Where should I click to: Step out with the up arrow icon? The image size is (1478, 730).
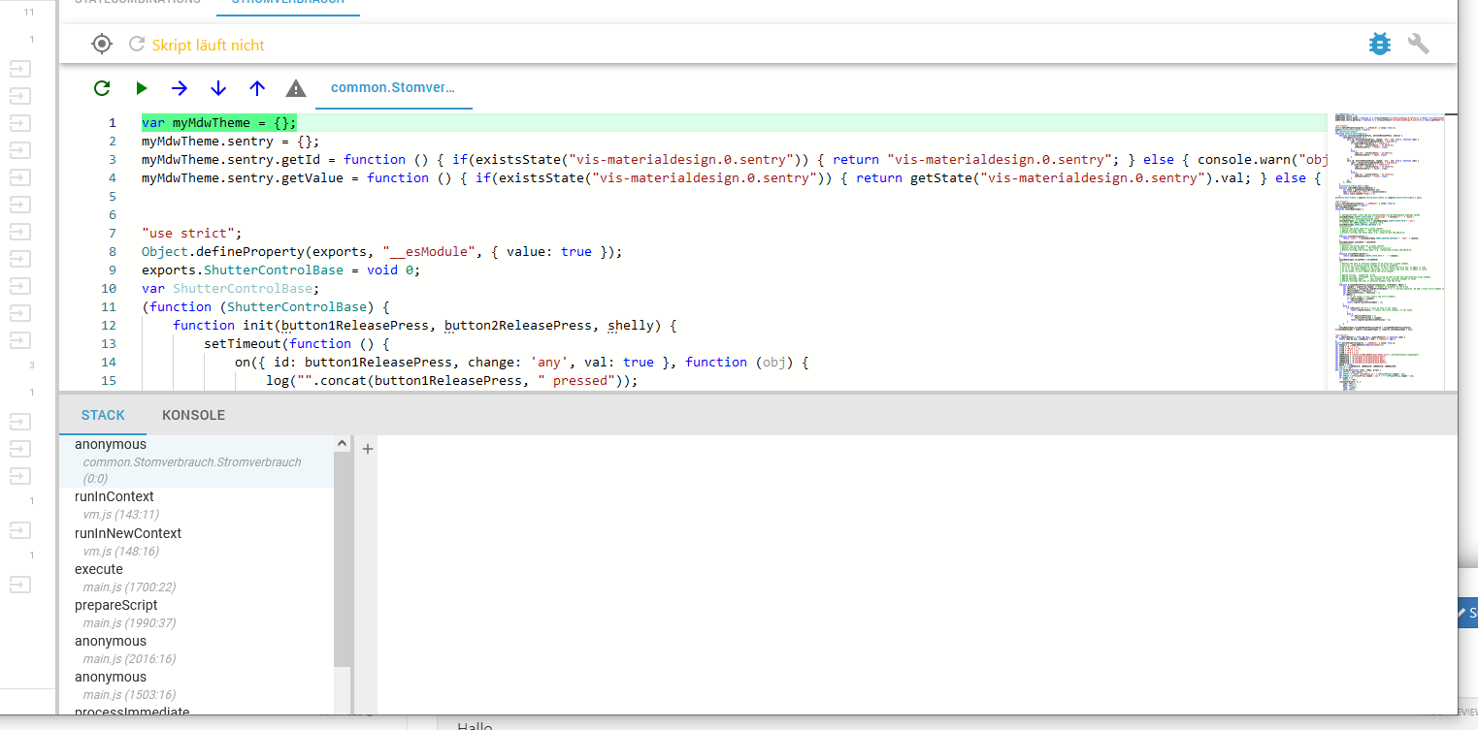257,88
